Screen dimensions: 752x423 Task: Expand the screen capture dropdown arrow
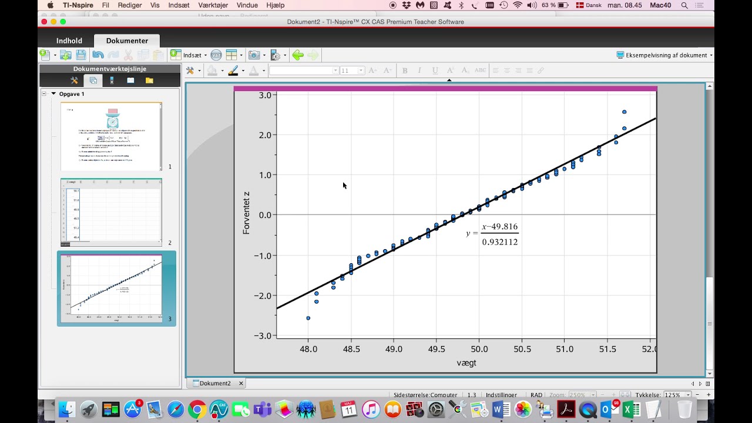click(x=264, y=55)
